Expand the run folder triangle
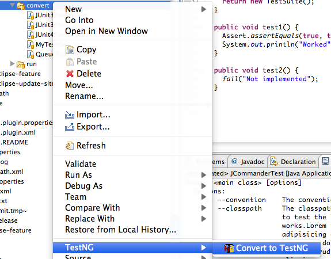Viewport: 331px width, 259px height. pos(12,63)
